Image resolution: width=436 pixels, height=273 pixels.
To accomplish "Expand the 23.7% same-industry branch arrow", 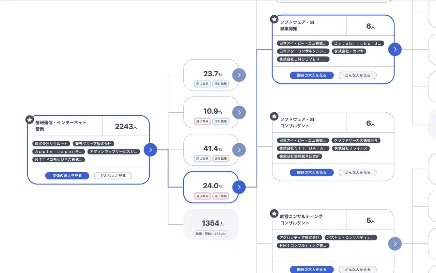I will point(239,75).
